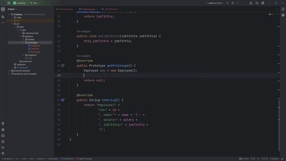Expand External Libraries node
This screenshot has height=161, width=286.
9,71
